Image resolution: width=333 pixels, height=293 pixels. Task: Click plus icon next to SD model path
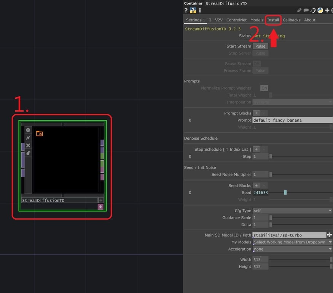tap(330, 235)
